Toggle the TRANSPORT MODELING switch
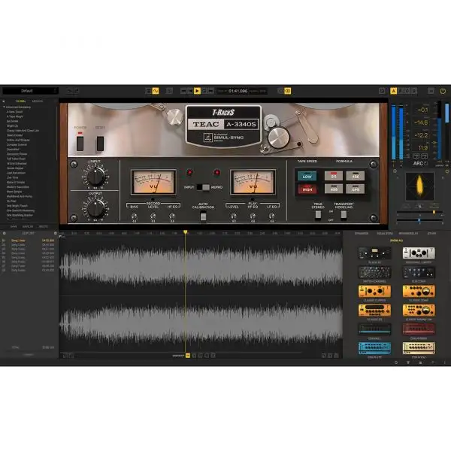451x451 pixels. (x=344, y=215)
